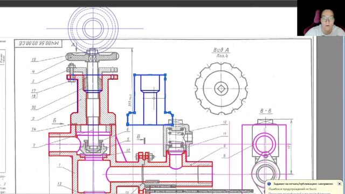Click position number 14 callout

(33, 129)
